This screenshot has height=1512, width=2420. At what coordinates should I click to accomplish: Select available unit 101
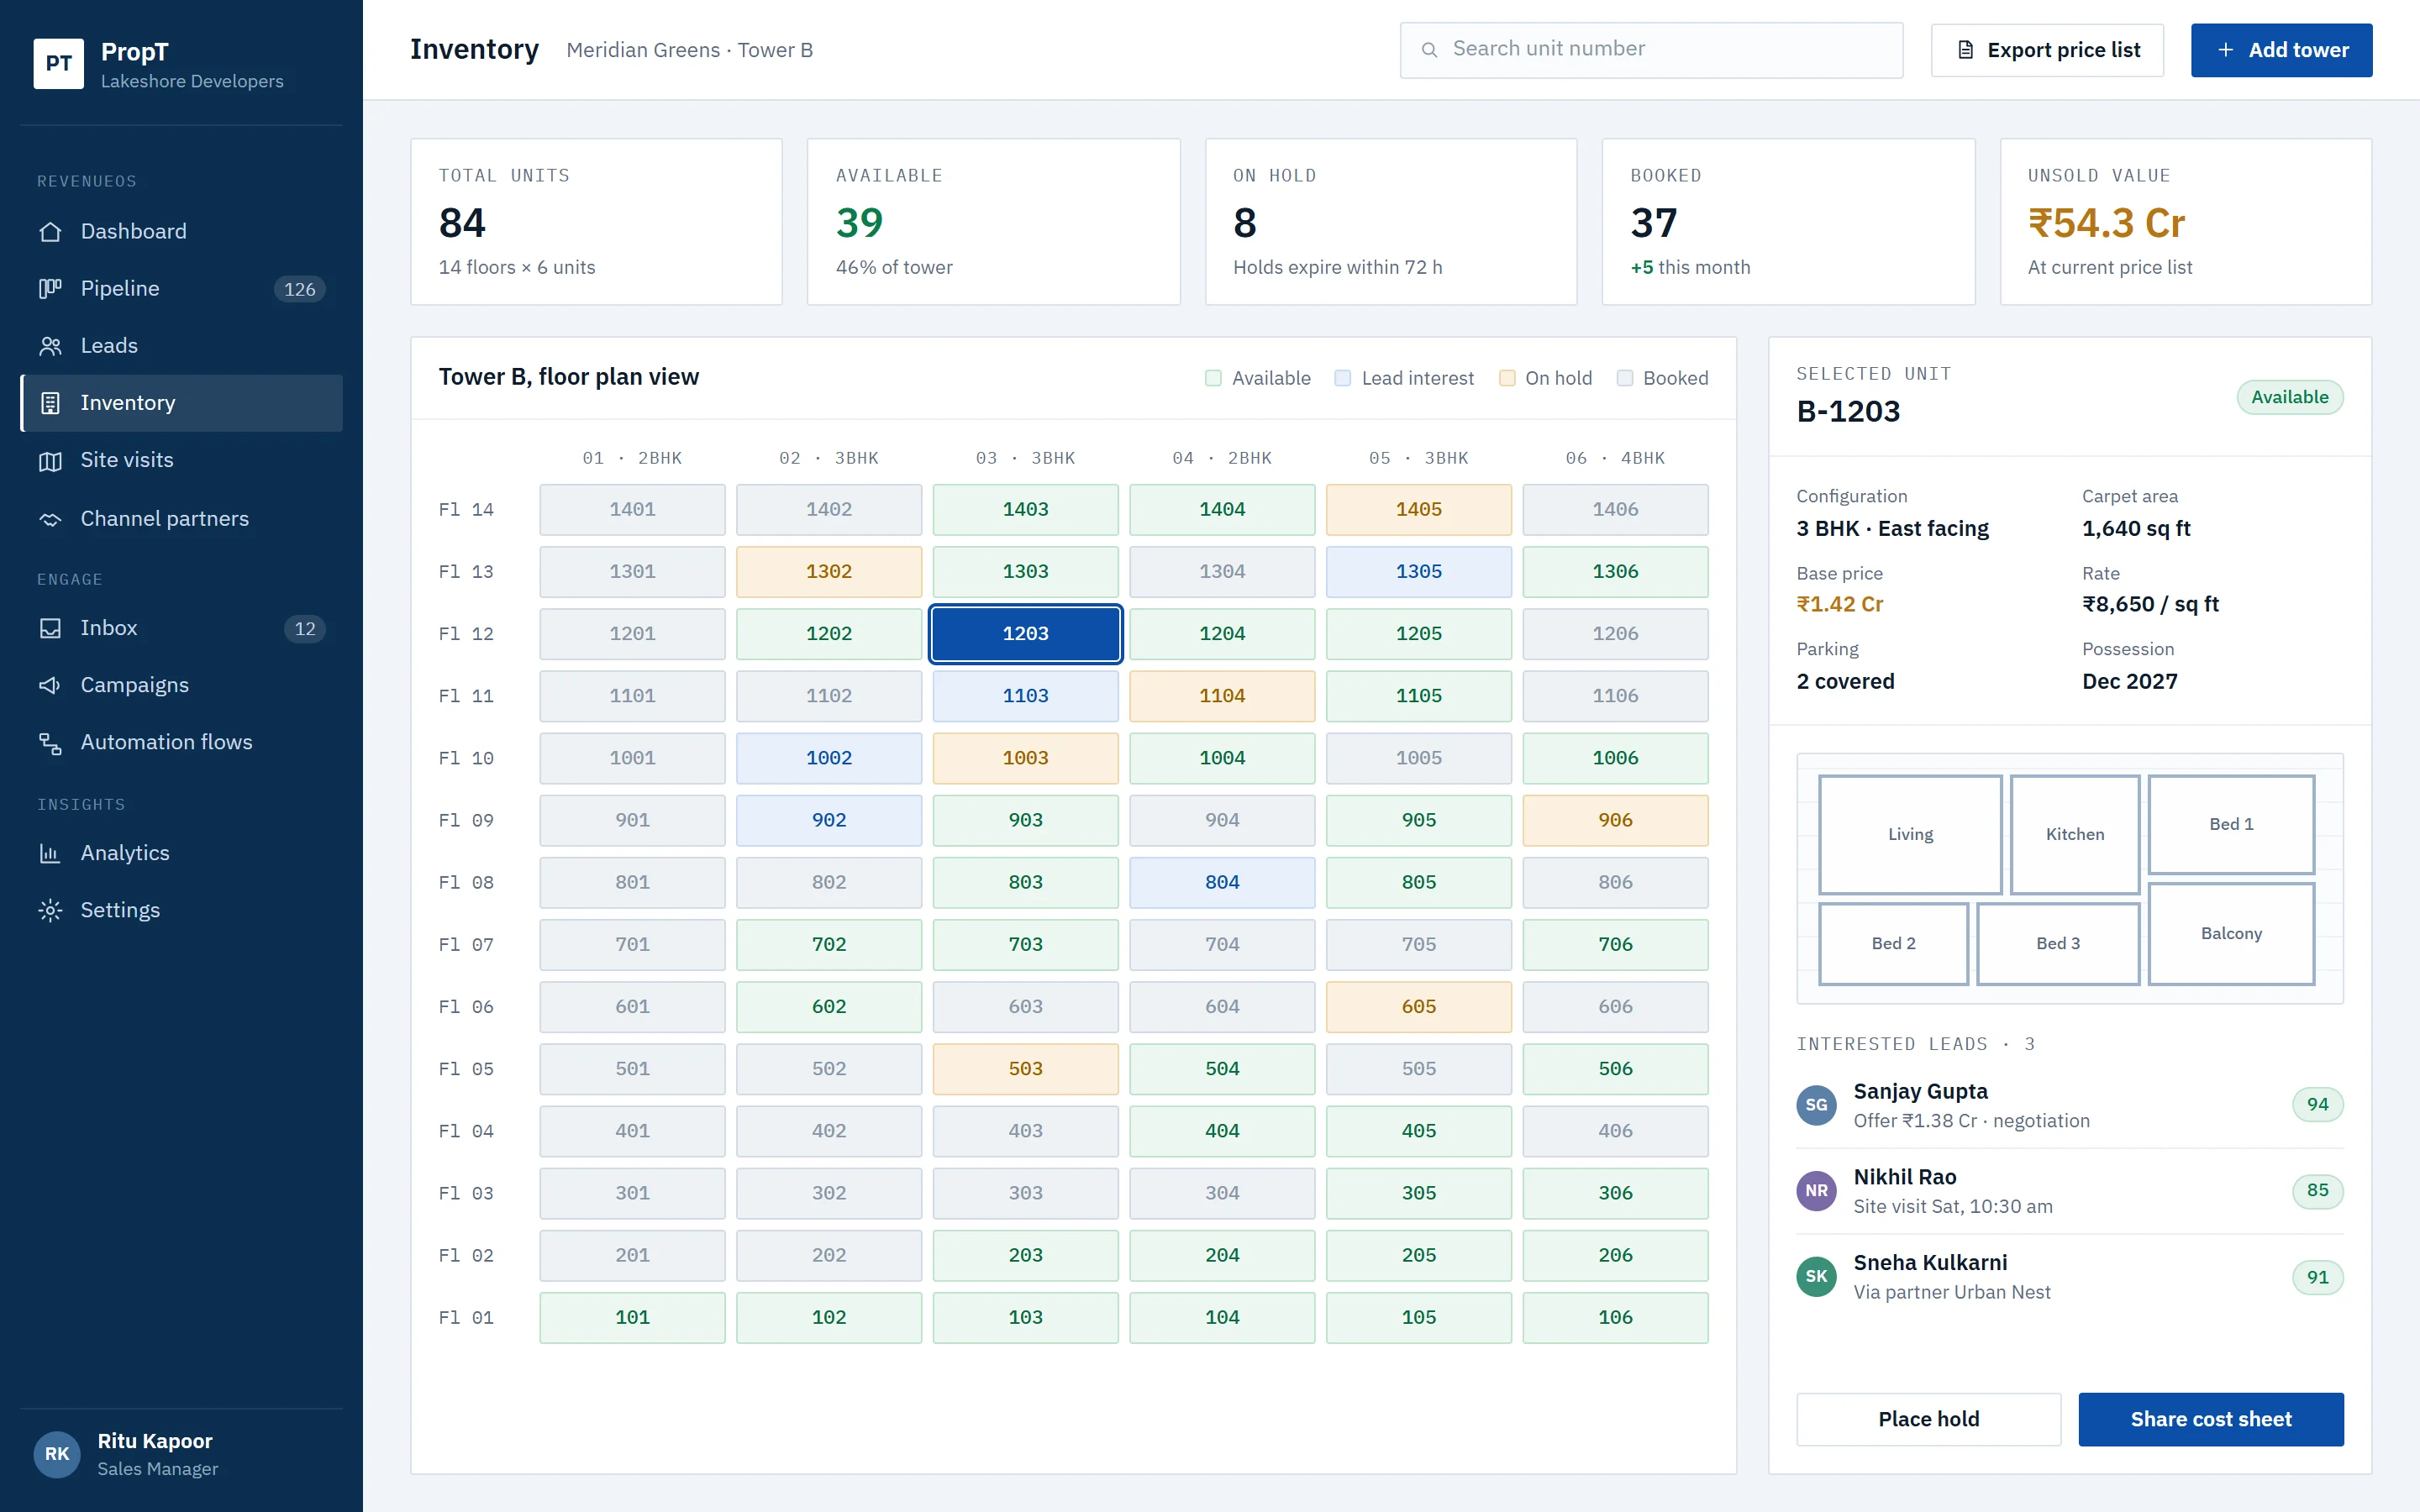click(x=632, y=1318)
